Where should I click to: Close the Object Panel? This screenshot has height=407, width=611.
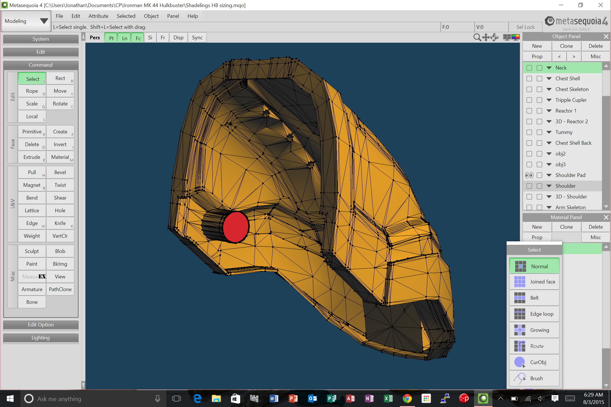[x=606, y=36]
